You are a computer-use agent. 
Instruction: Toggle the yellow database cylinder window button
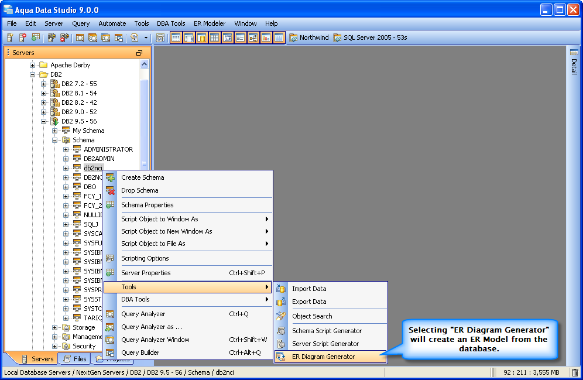pyautogui.click(x=202, y=37)
